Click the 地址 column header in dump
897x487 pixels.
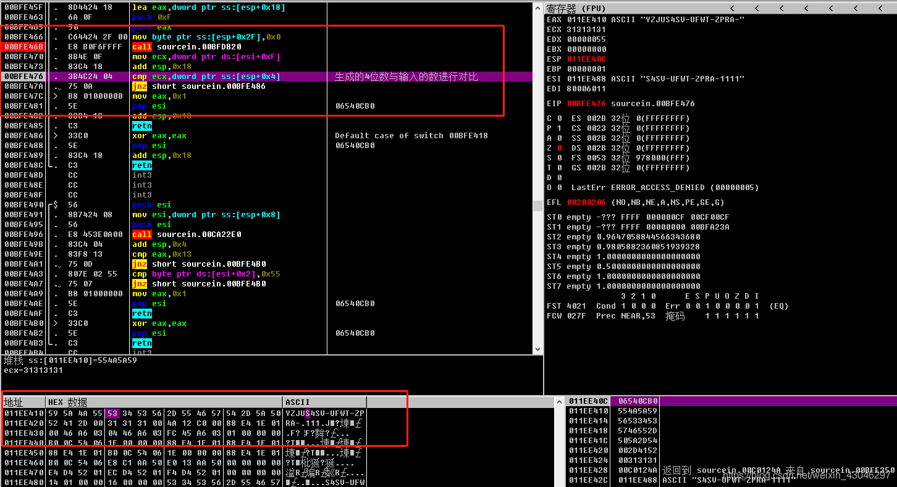point(23,402)
